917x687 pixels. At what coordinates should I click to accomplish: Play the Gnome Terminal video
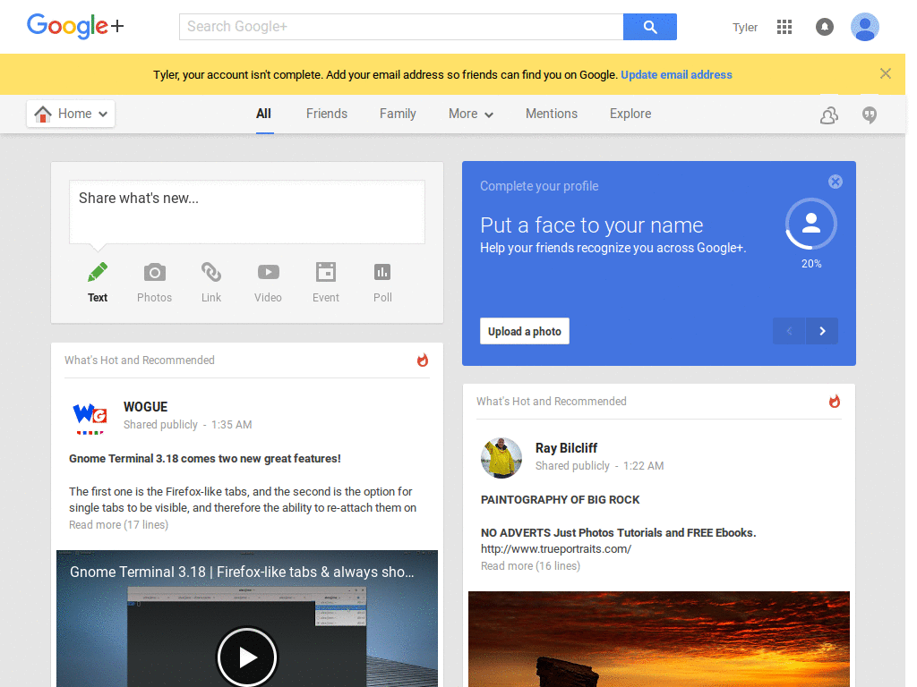247,657
